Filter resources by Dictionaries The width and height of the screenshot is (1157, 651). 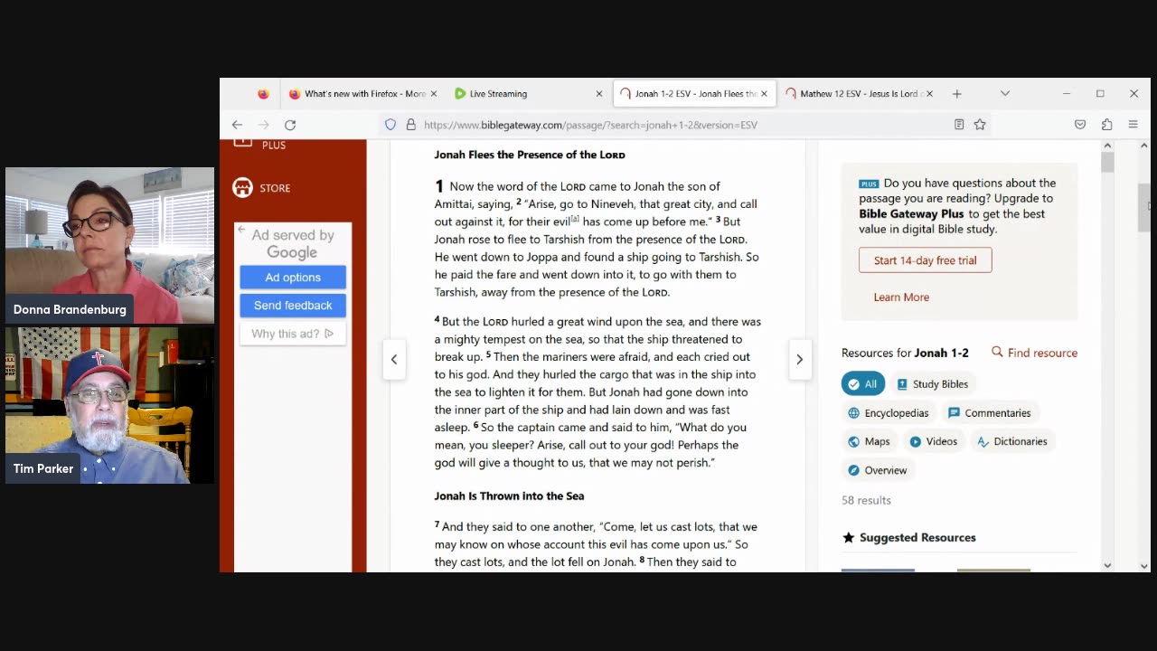1011,442
